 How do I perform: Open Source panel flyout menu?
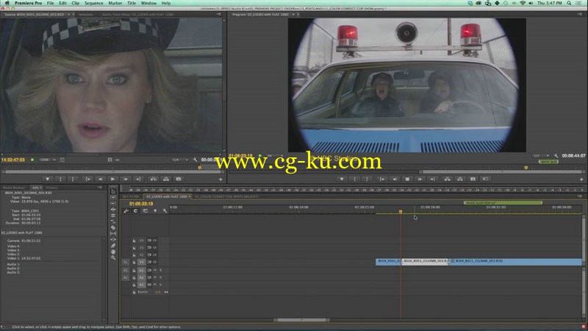click(219, 15)
